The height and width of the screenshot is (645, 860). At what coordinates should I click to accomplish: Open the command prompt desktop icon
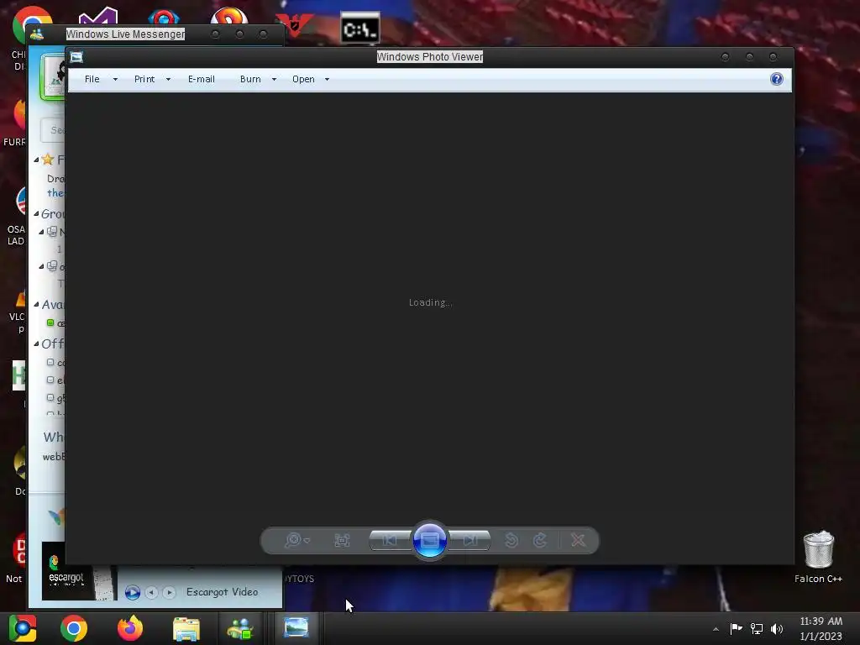tap(359, 28)
